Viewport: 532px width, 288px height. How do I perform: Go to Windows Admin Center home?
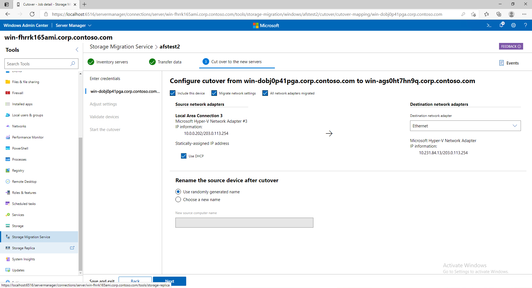point(26,25)
